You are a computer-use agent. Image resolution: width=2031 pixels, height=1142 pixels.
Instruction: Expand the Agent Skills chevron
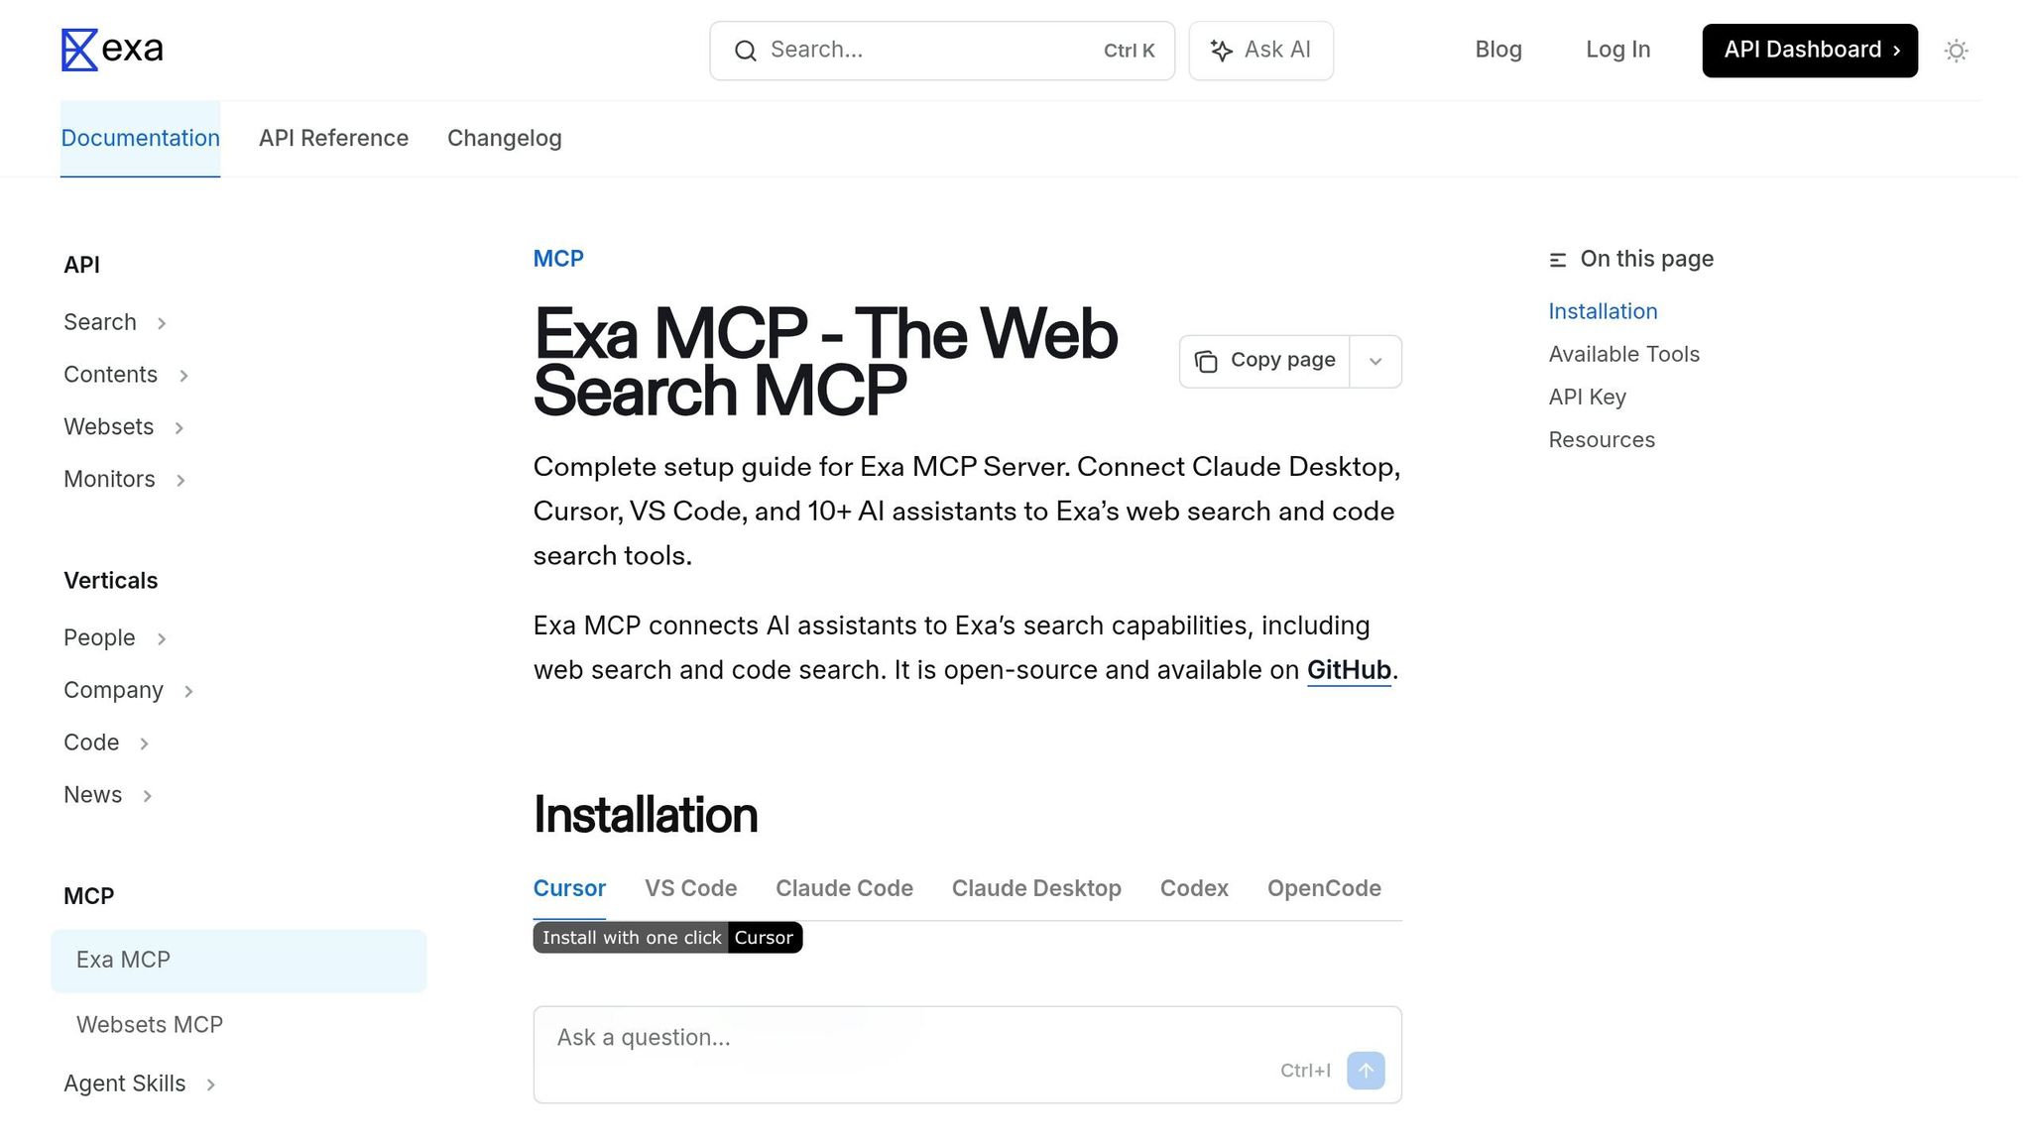pyautogui.click(x=211, y=1085)
